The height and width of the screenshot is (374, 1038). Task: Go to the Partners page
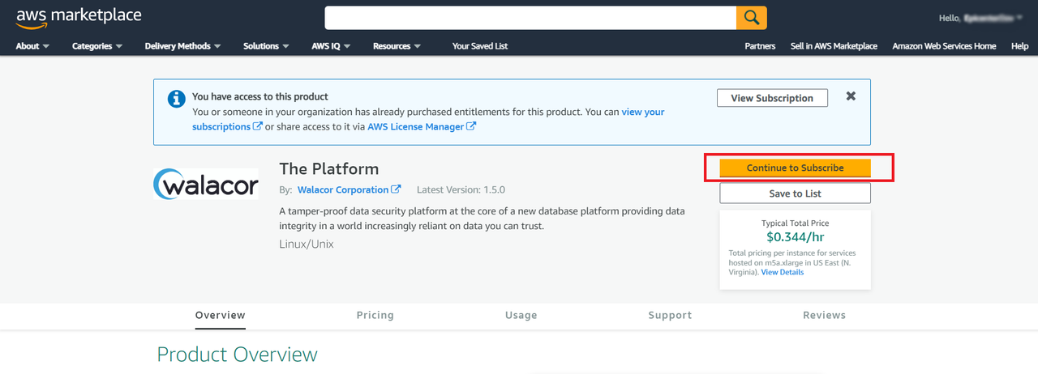coord(760,46)
